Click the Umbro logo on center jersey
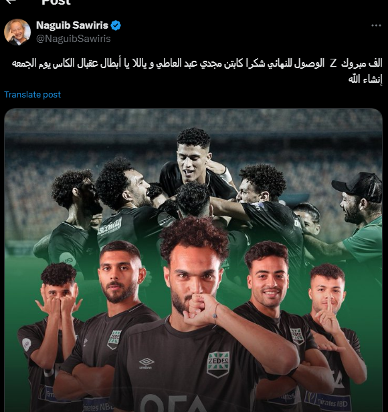The width and height of the screenshot is (388, 412). (x=147, y=363)
